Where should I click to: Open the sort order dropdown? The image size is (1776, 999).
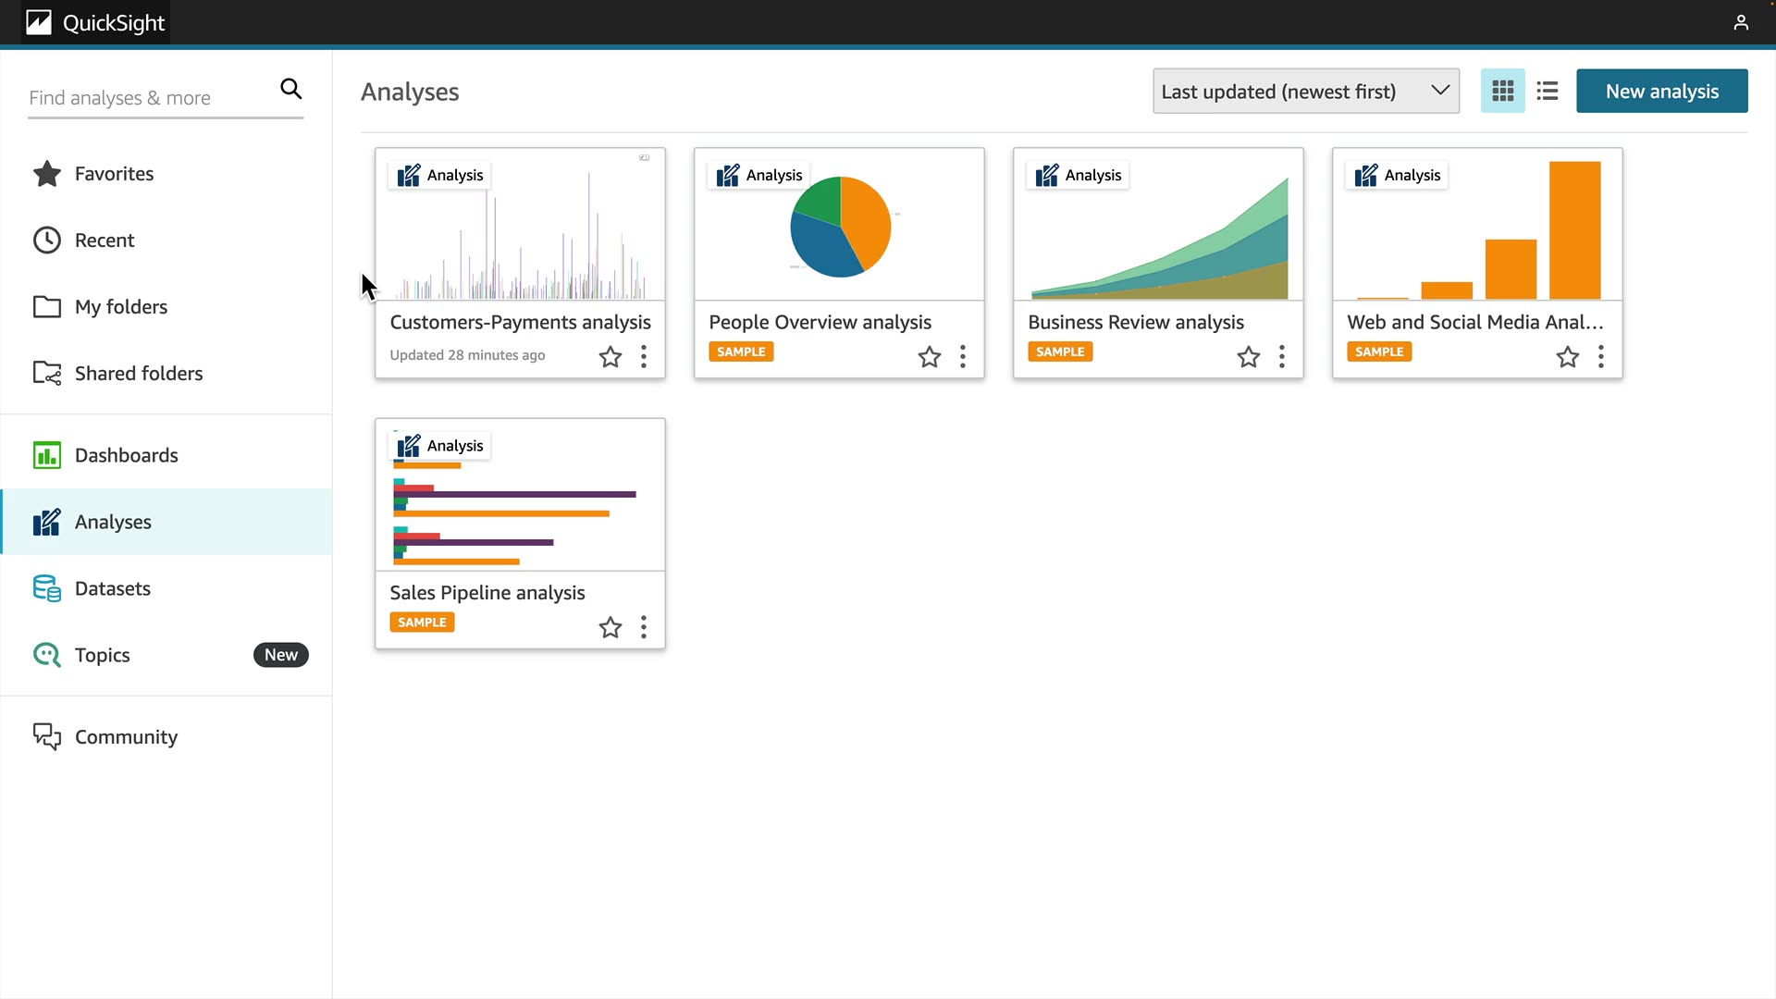pyautogui.click(x=1305, y=91)
